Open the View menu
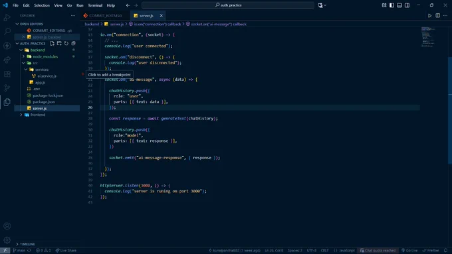Viewport: 452px width, 254px height. (58, 5)
